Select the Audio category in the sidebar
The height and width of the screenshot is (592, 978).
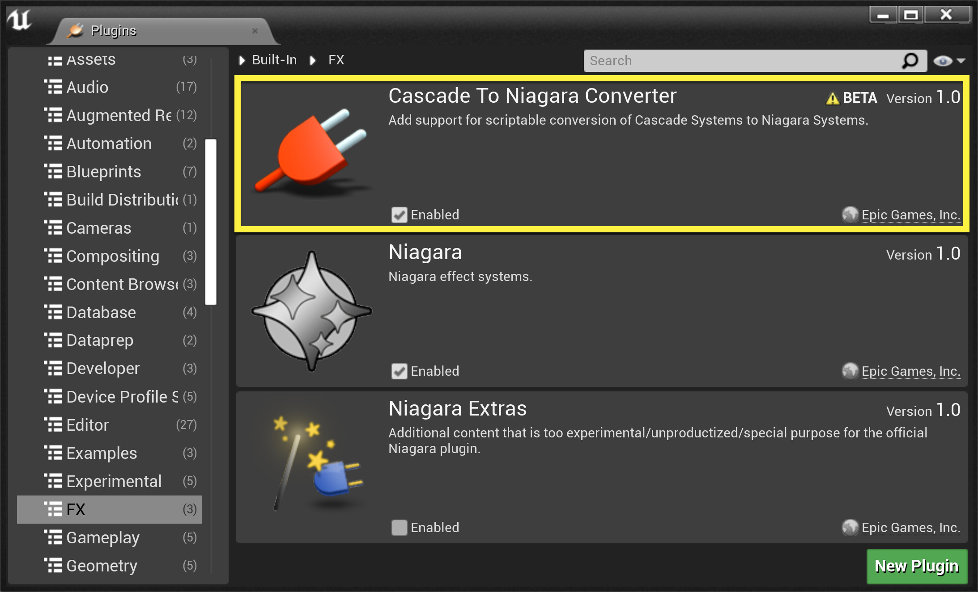pos(87,87)
